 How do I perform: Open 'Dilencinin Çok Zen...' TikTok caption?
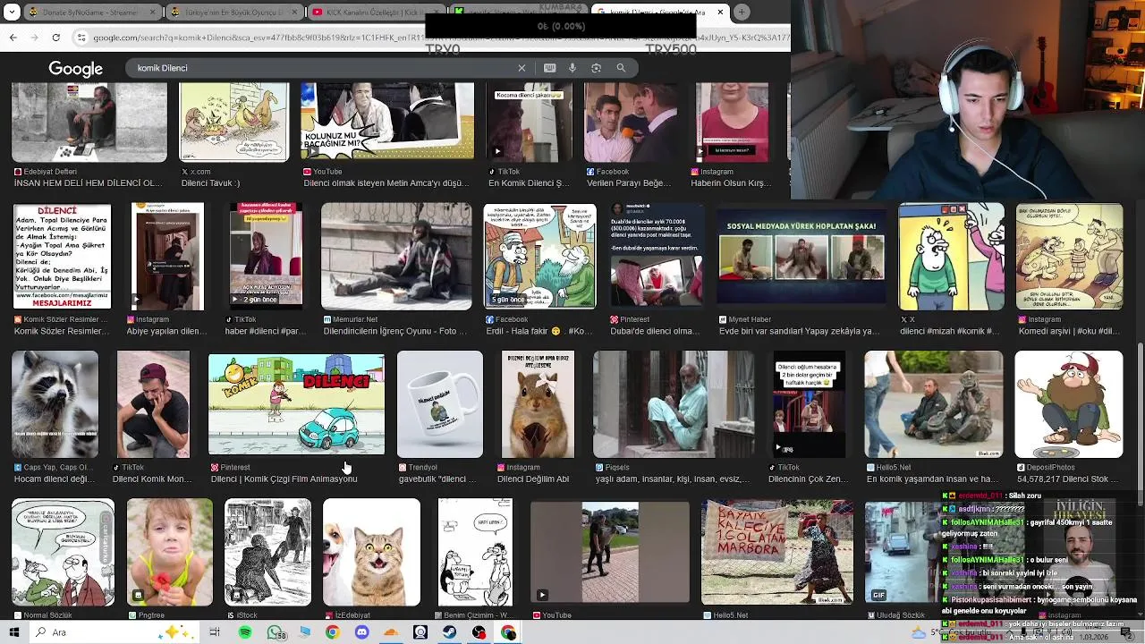point(809,479)
